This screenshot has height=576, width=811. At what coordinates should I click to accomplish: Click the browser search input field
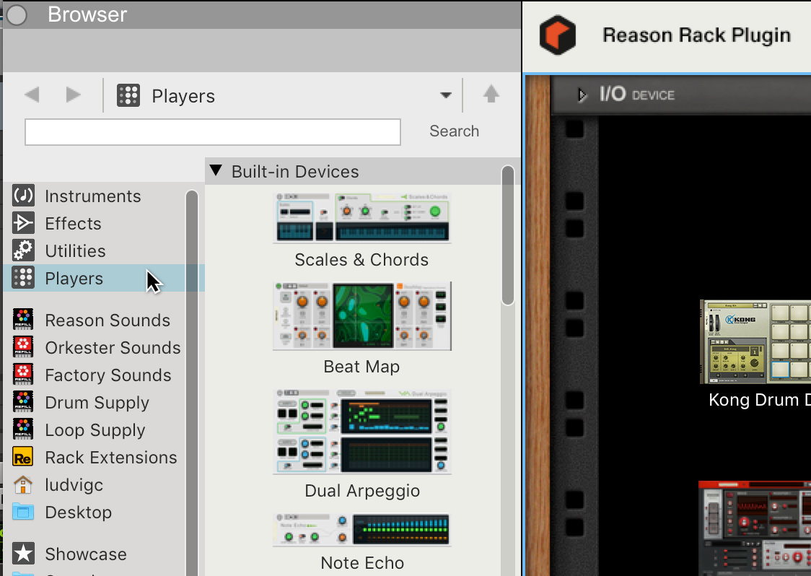tap(213, 132)
